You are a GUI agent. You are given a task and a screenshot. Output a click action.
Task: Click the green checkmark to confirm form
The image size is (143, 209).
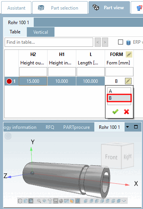[x=115, y=112]
